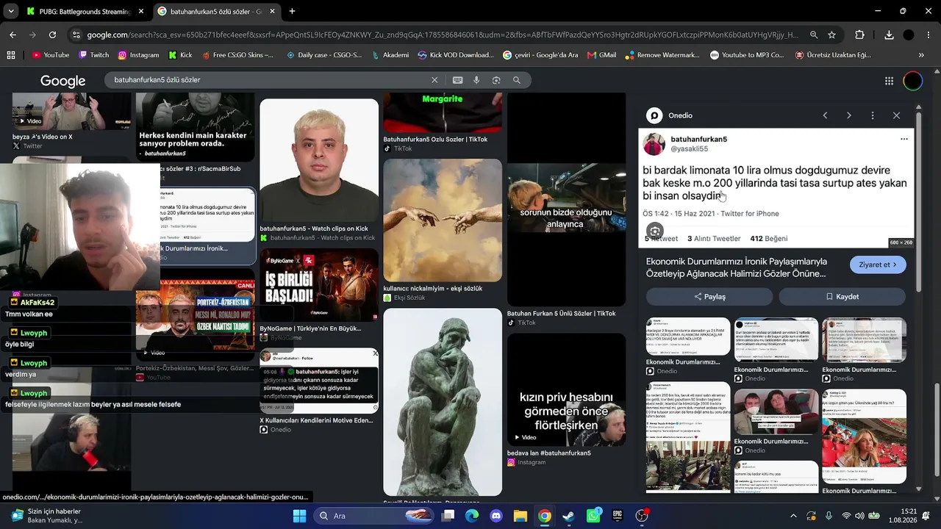
Task: Open the Google apps grid
Action: click(889, 81)
